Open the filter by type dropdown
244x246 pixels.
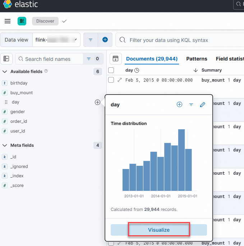(93, 59)
